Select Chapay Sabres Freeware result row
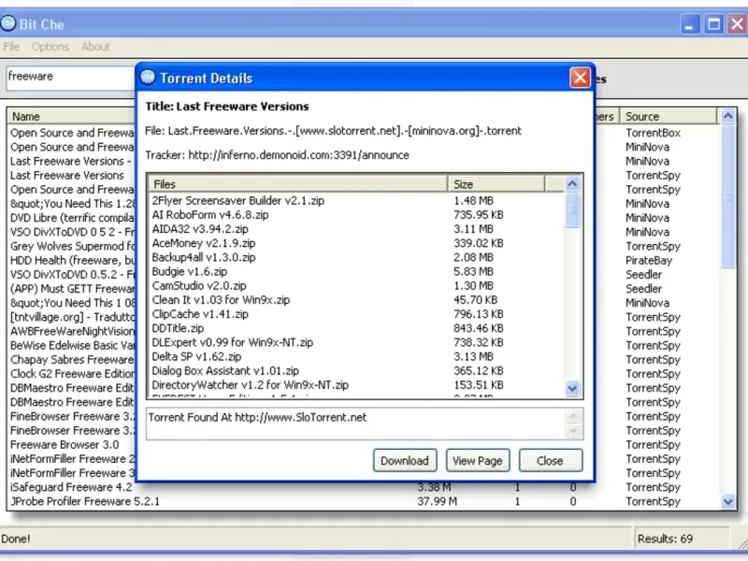 73,360
